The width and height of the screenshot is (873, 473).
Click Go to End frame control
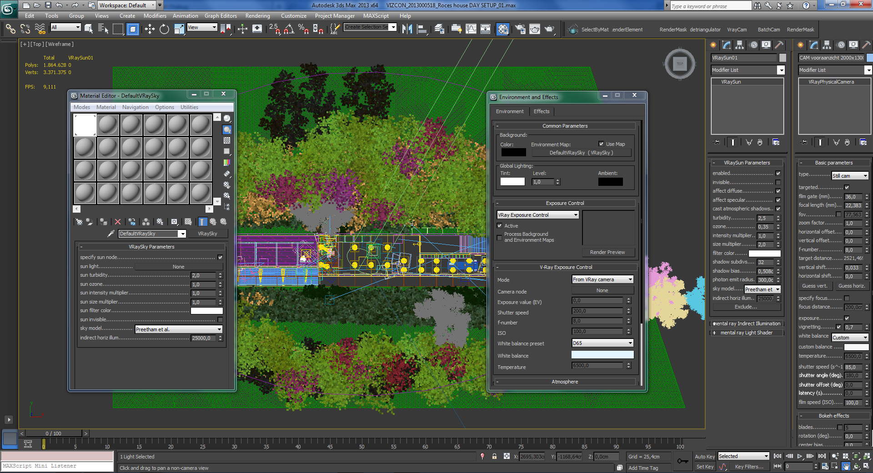[x=822, y=456]
